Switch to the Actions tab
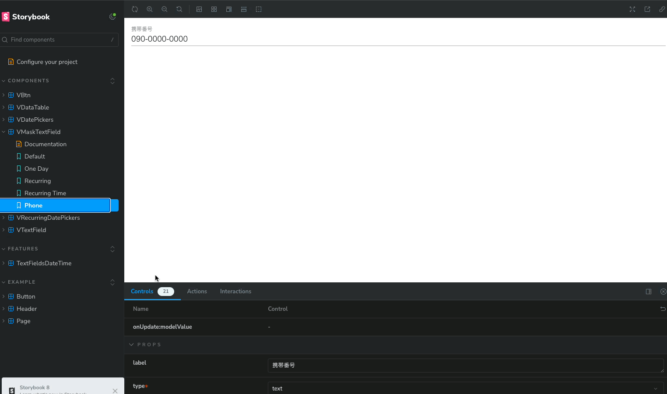Screen dimensions: 667x394 pos(197,291)
